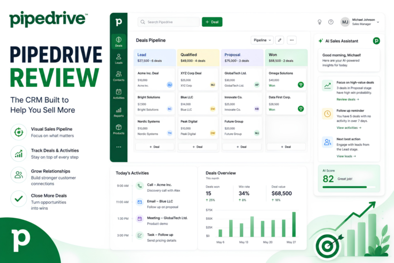Click the pencil edit pipeline icon
394x263 pixels.
pos(280,40)
